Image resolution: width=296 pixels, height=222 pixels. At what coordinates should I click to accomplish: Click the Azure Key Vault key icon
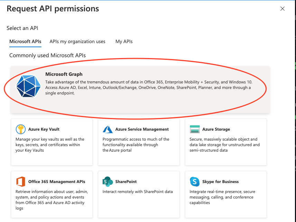[21, 129]
